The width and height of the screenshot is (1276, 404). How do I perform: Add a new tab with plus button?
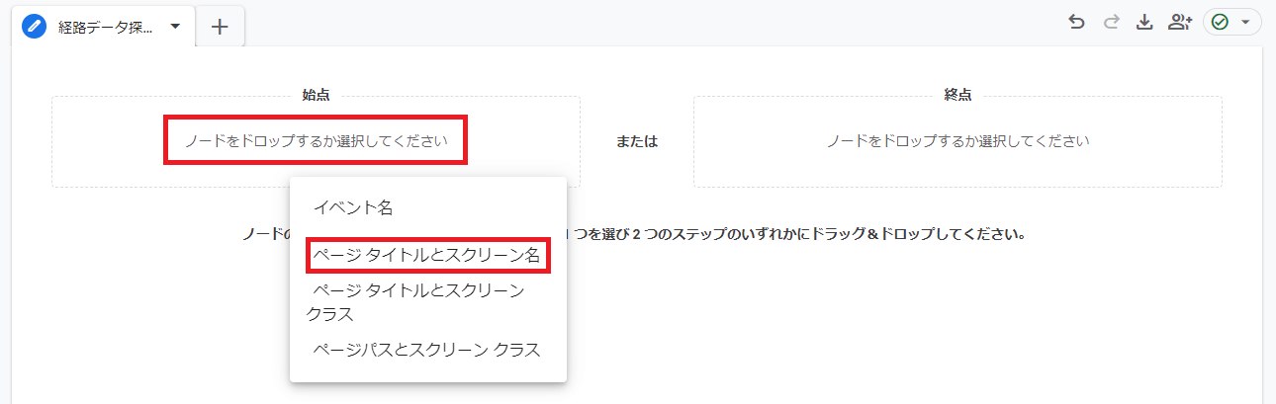[220, 27]
